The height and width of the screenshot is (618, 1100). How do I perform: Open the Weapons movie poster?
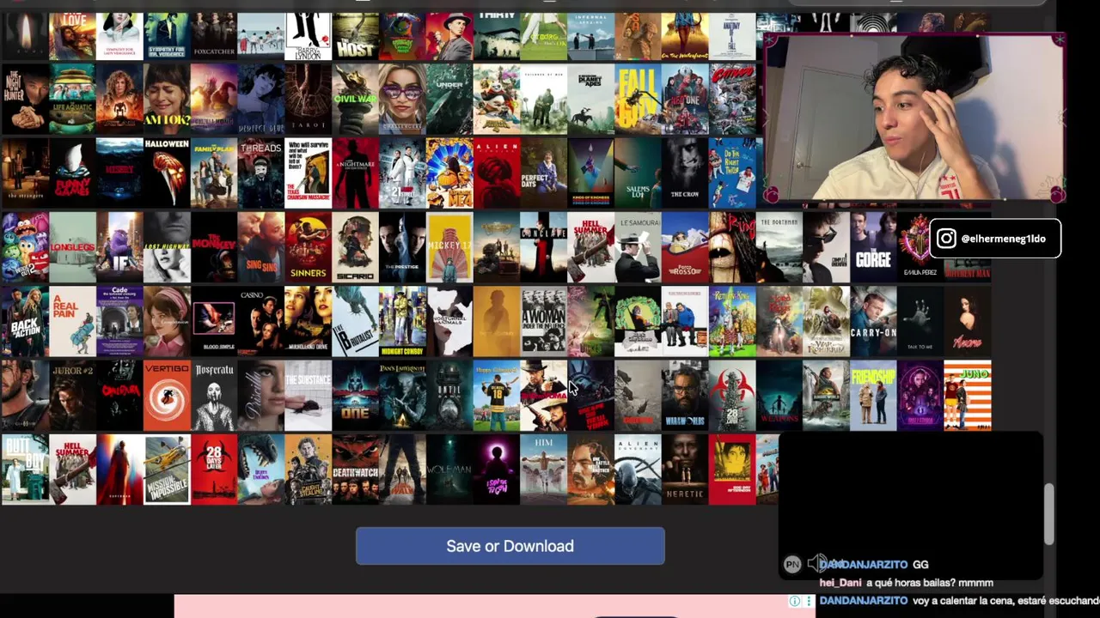779,396
